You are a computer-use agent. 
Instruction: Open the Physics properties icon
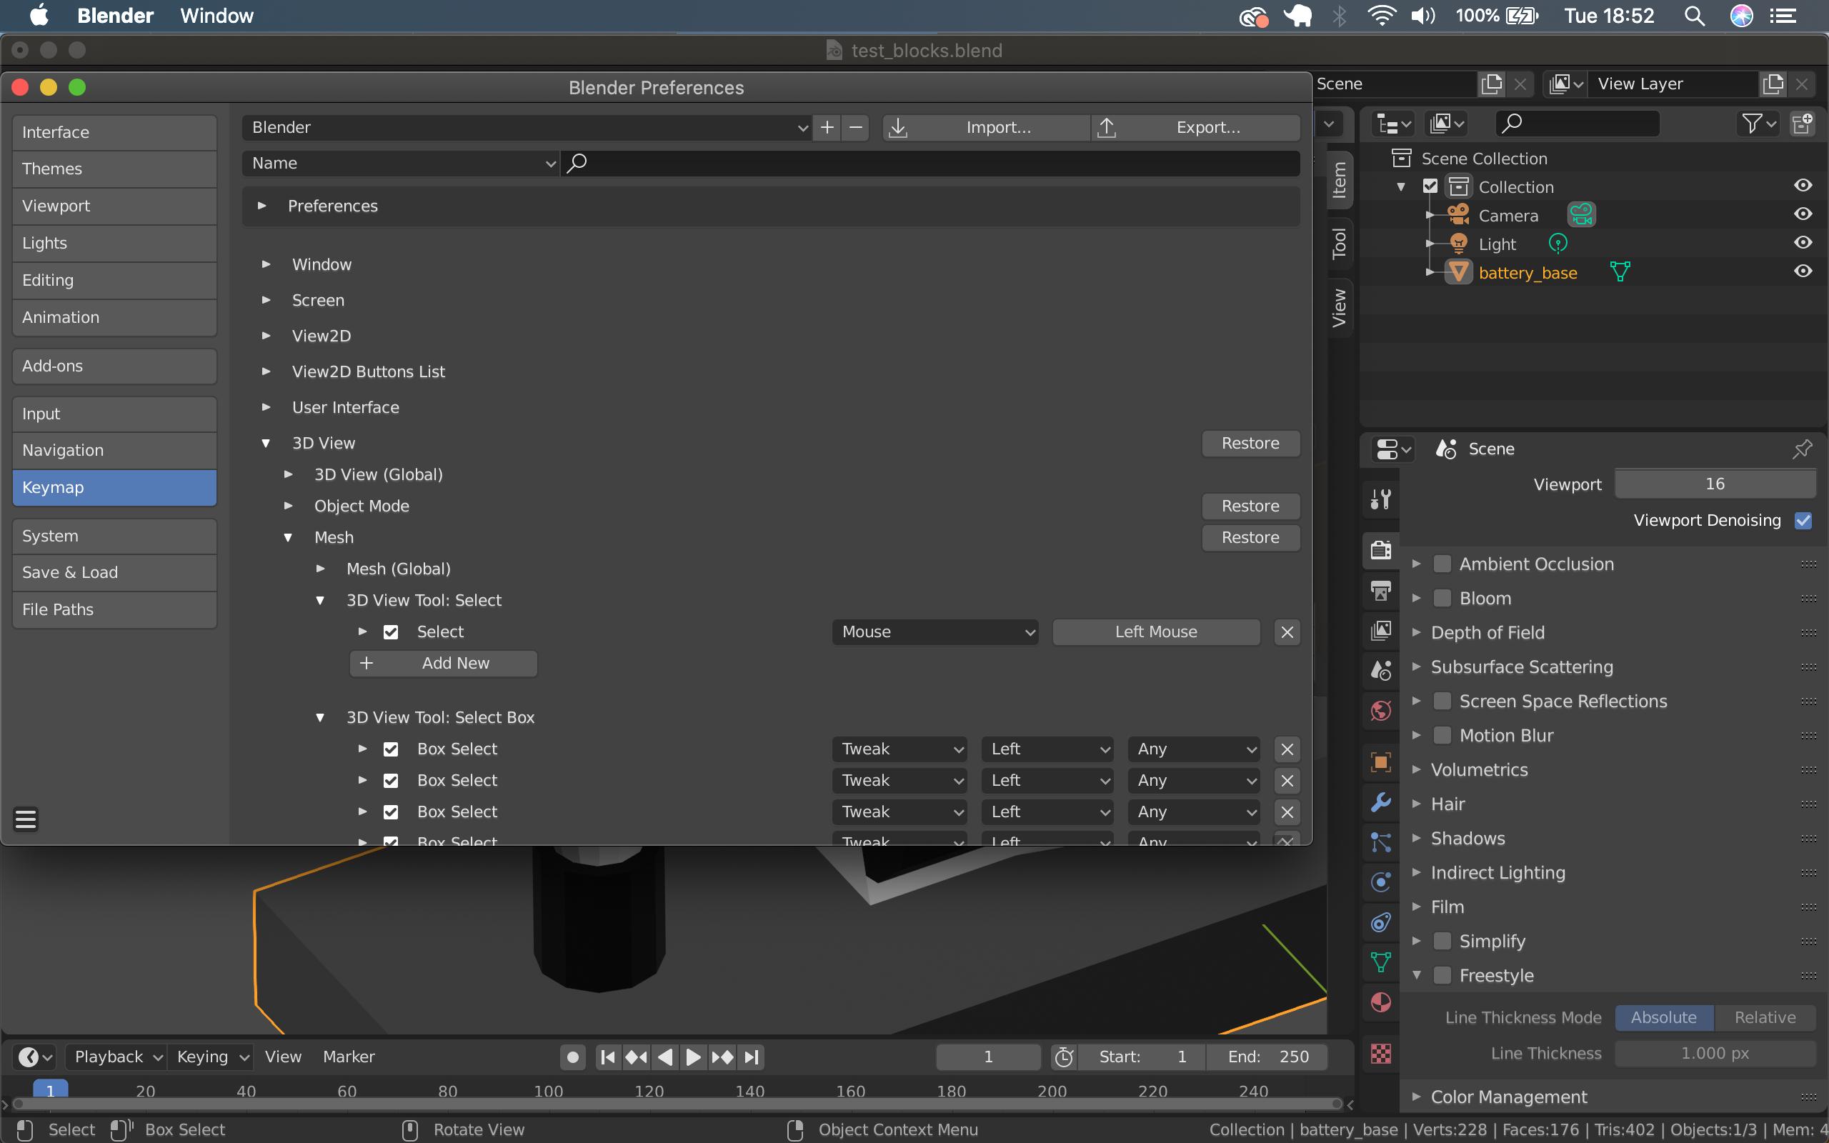click(x=1381, y=882)
